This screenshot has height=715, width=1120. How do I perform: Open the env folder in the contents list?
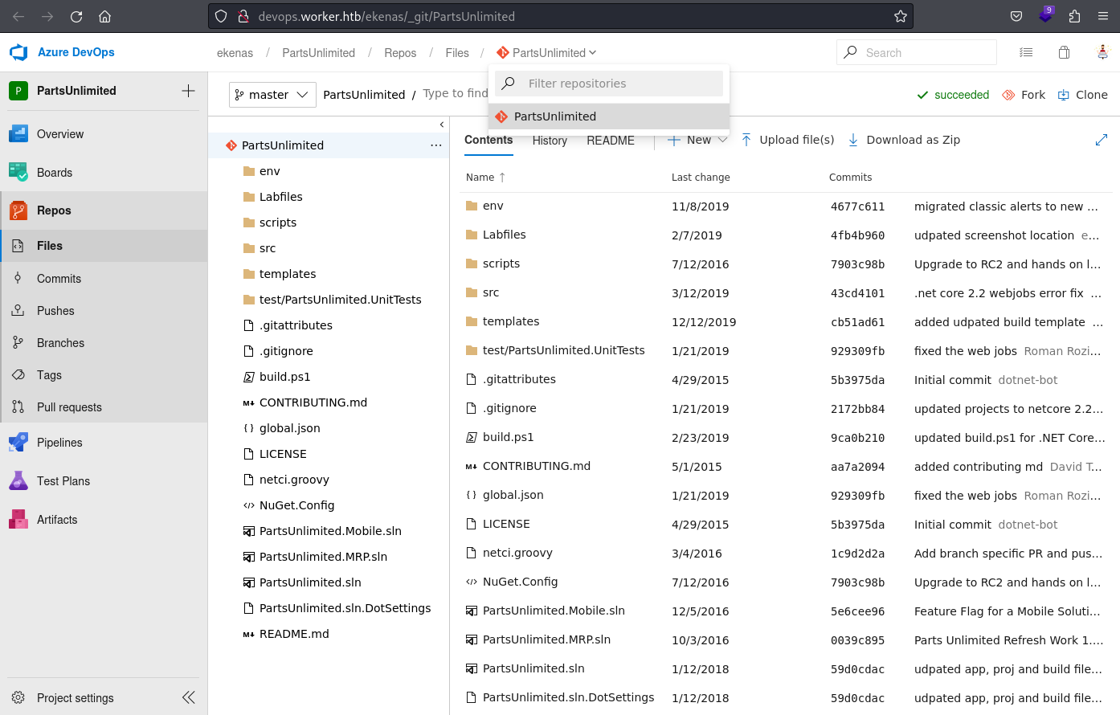point(493,206)
